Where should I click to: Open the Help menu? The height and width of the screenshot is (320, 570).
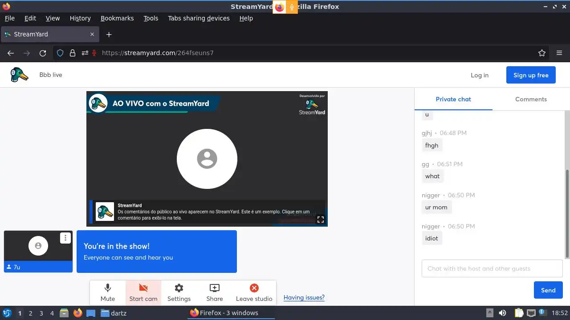pyautogui.click(x=246, y=18)
